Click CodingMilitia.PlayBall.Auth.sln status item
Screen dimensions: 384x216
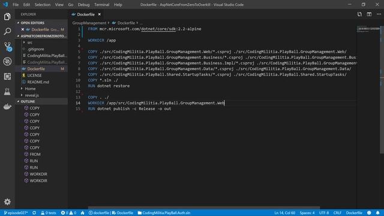click(164, 213)
